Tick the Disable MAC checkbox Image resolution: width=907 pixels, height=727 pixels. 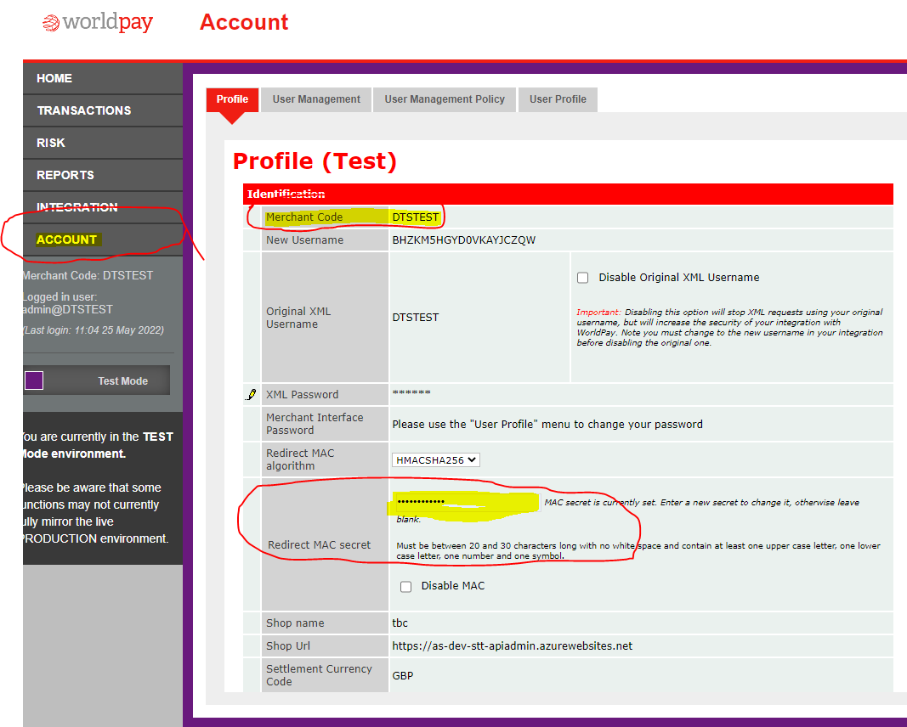406,587
